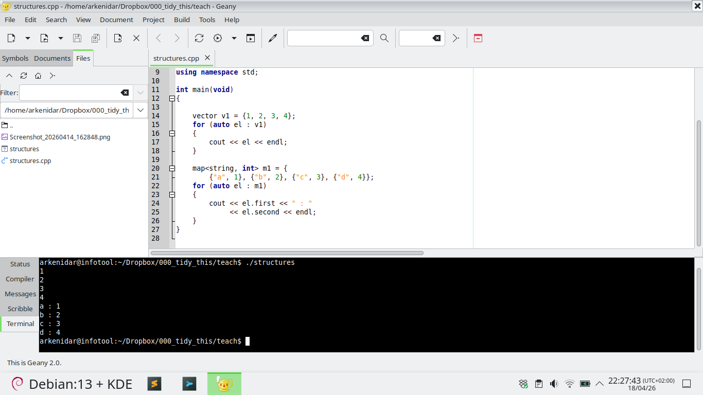Open the Build menu
Viewport: 703px width, 395px height.
coord(182,20)
